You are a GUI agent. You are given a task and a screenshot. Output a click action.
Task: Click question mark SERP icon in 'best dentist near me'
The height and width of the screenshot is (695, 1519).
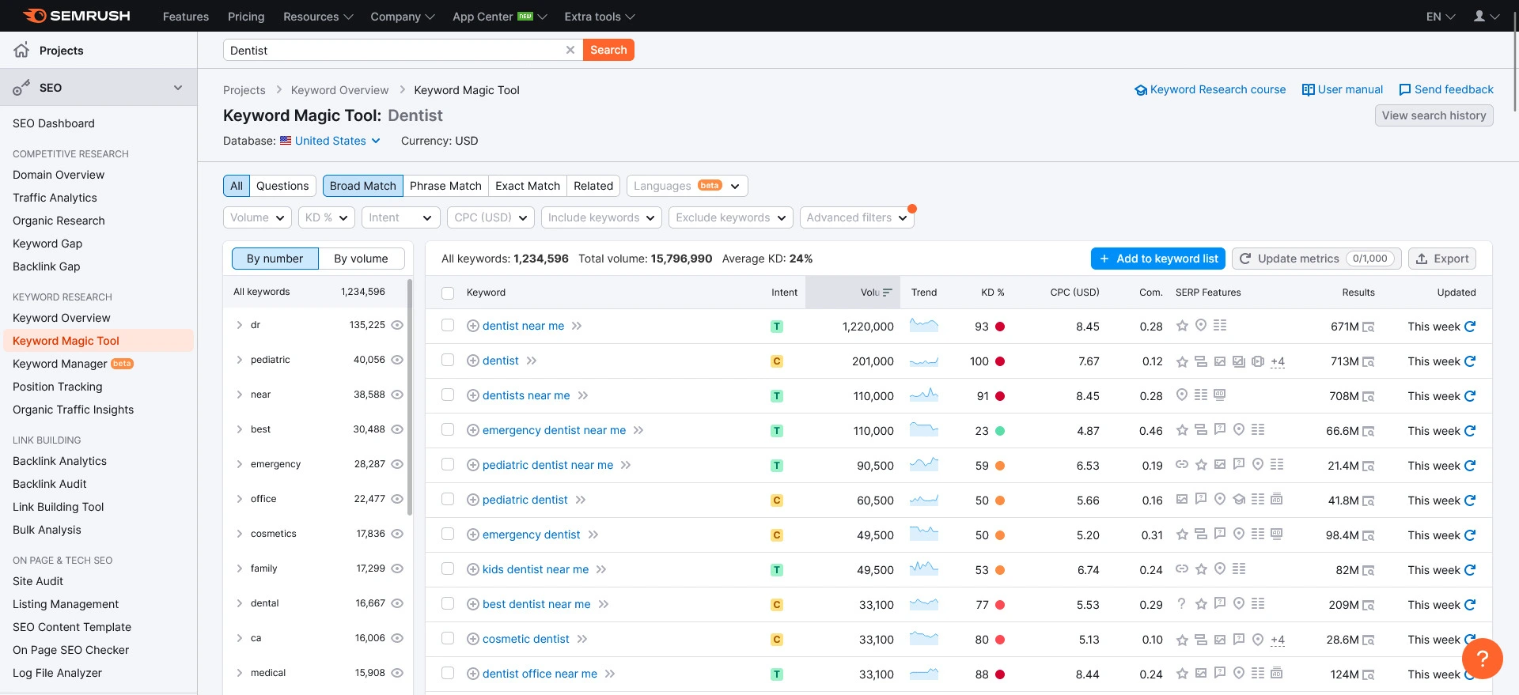1182,603
